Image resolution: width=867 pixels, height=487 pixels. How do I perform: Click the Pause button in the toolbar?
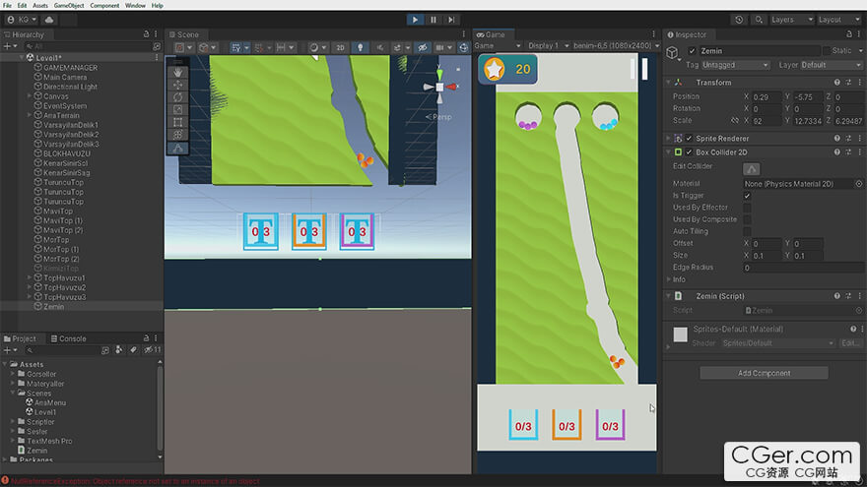[433, 19]
